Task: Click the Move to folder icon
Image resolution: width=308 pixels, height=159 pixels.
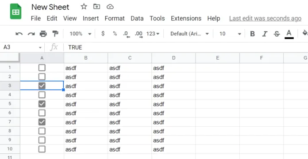Action: tap(96, 7)
